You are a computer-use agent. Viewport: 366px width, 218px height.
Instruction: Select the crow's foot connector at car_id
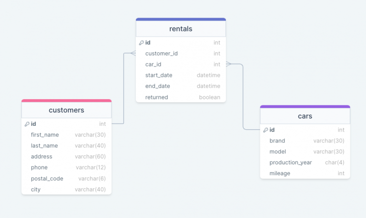point(229,64)
